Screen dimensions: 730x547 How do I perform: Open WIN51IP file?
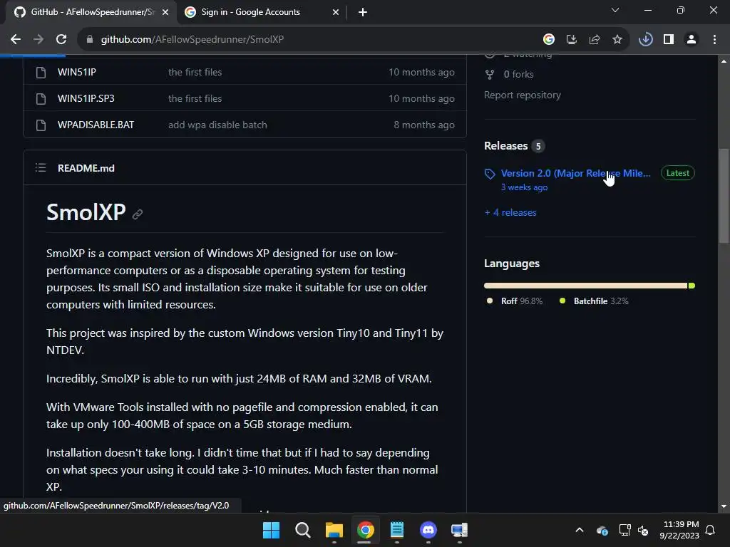click(x=77, y=72)
